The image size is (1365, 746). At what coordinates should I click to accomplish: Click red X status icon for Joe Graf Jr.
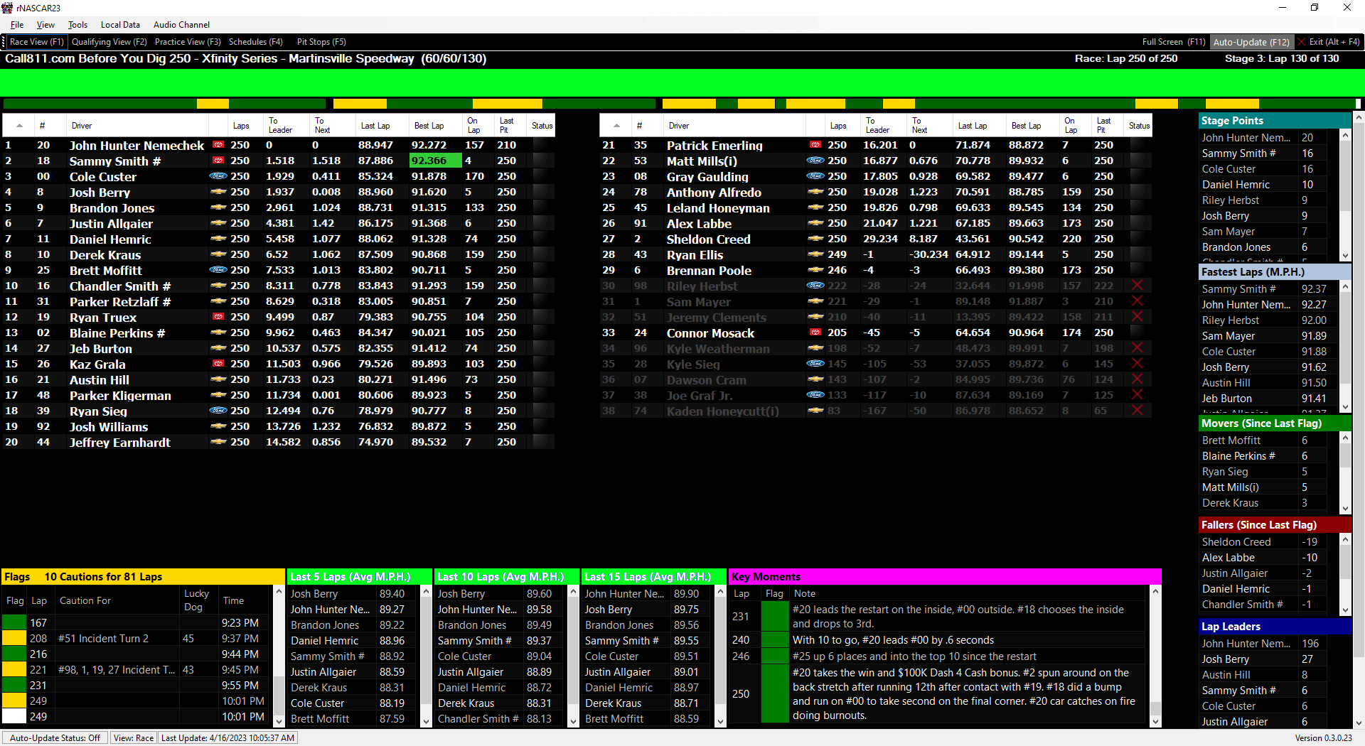point(1137,395)
